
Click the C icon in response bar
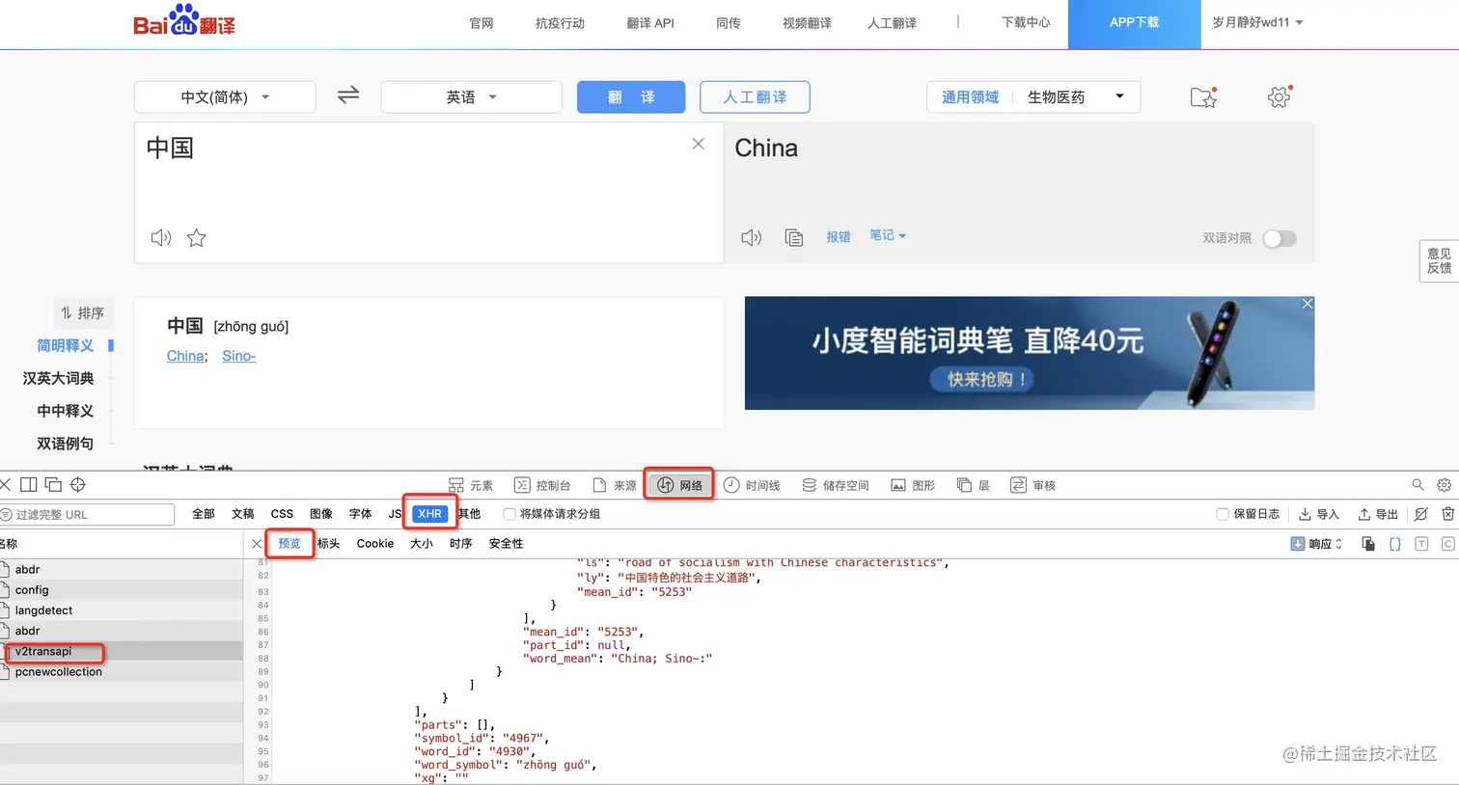pyautogui.click(x=1447, y=544)
